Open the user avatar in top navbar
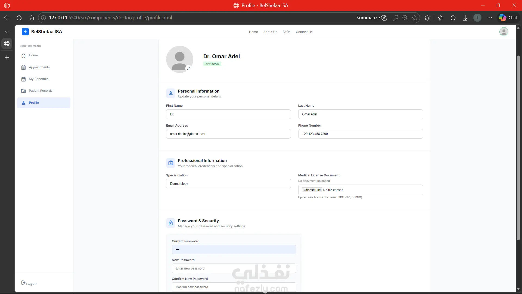Viewport: 522px width, 294px height. 504,32
